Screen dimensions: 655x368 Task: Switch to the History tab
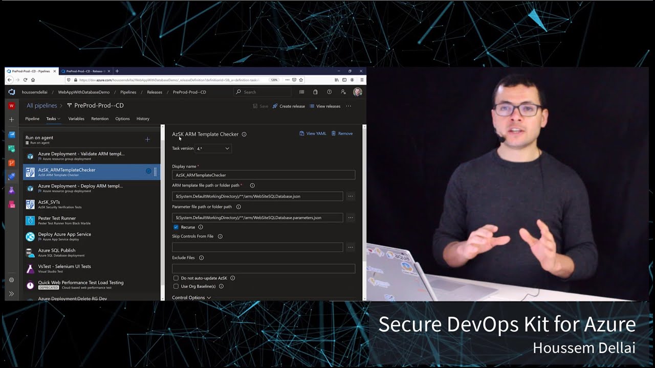tap(143, 119)
